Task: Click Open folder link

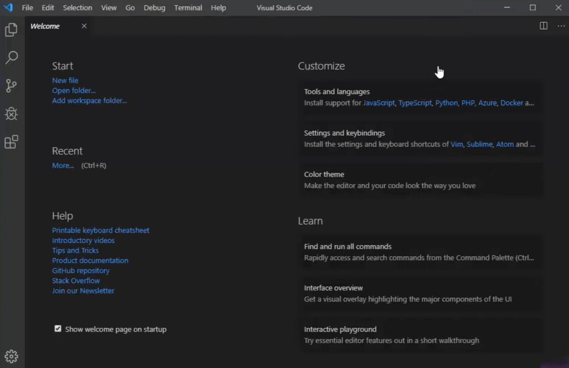Action: [74, 90]
